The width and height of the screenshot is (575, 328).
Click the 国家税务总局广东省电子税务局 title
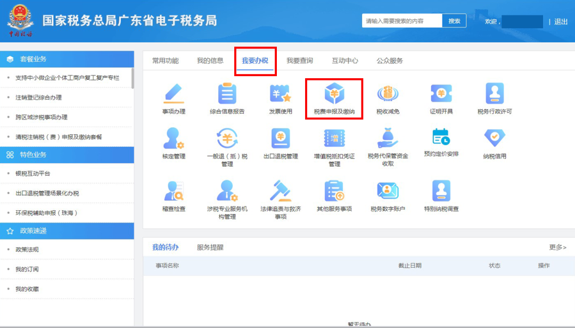(x=130, y=21)
